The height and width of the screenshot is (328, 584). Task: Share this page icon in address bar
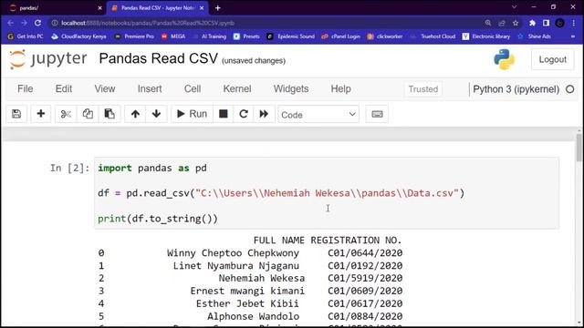point(502,23)
